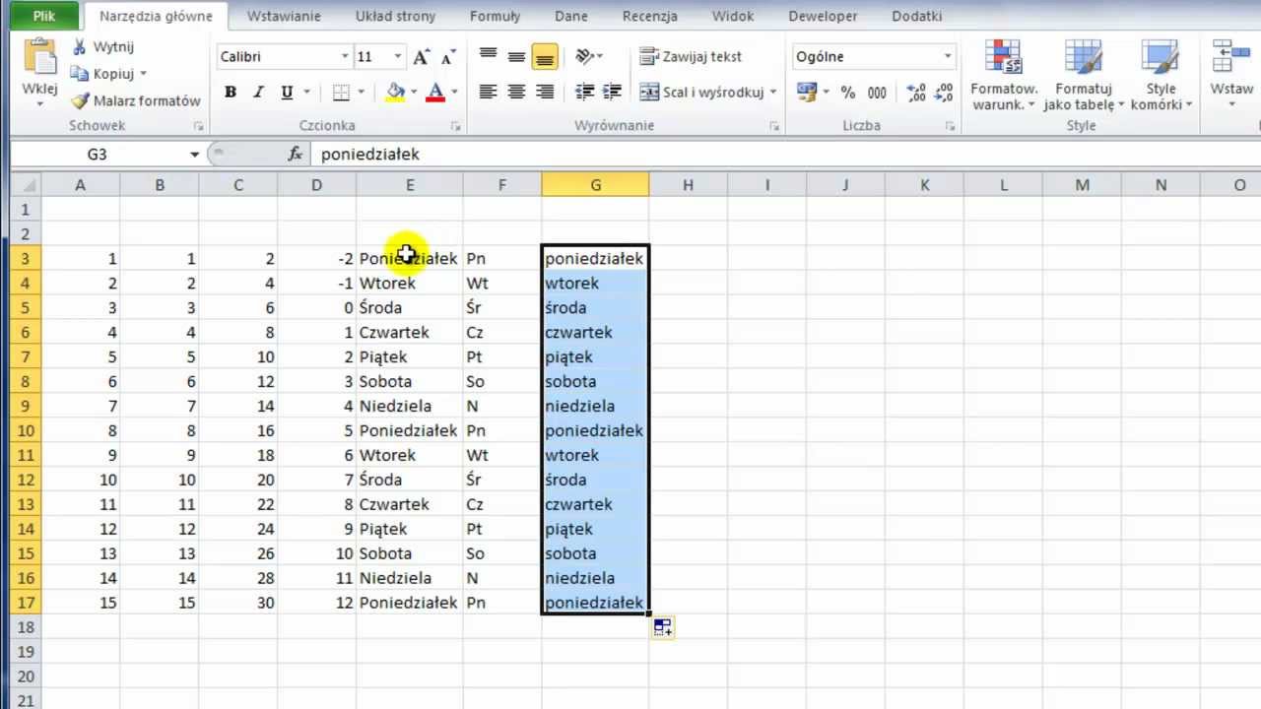Activate Malarz formatów format painter

click(135, 100)
